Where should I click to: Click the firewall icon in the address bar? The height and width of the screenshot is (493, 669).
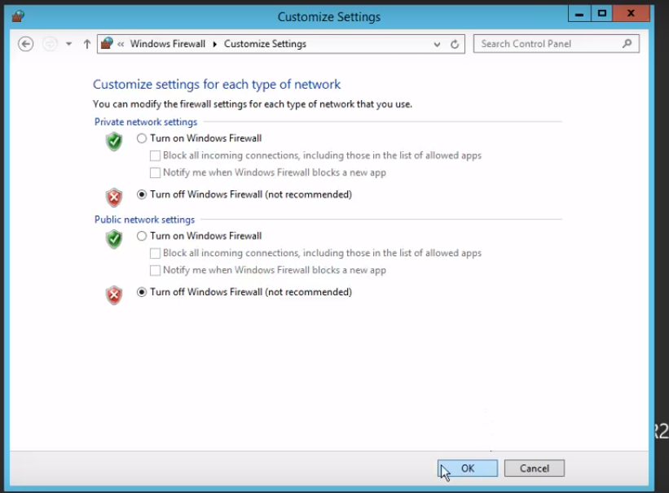(x=107, y=43)
